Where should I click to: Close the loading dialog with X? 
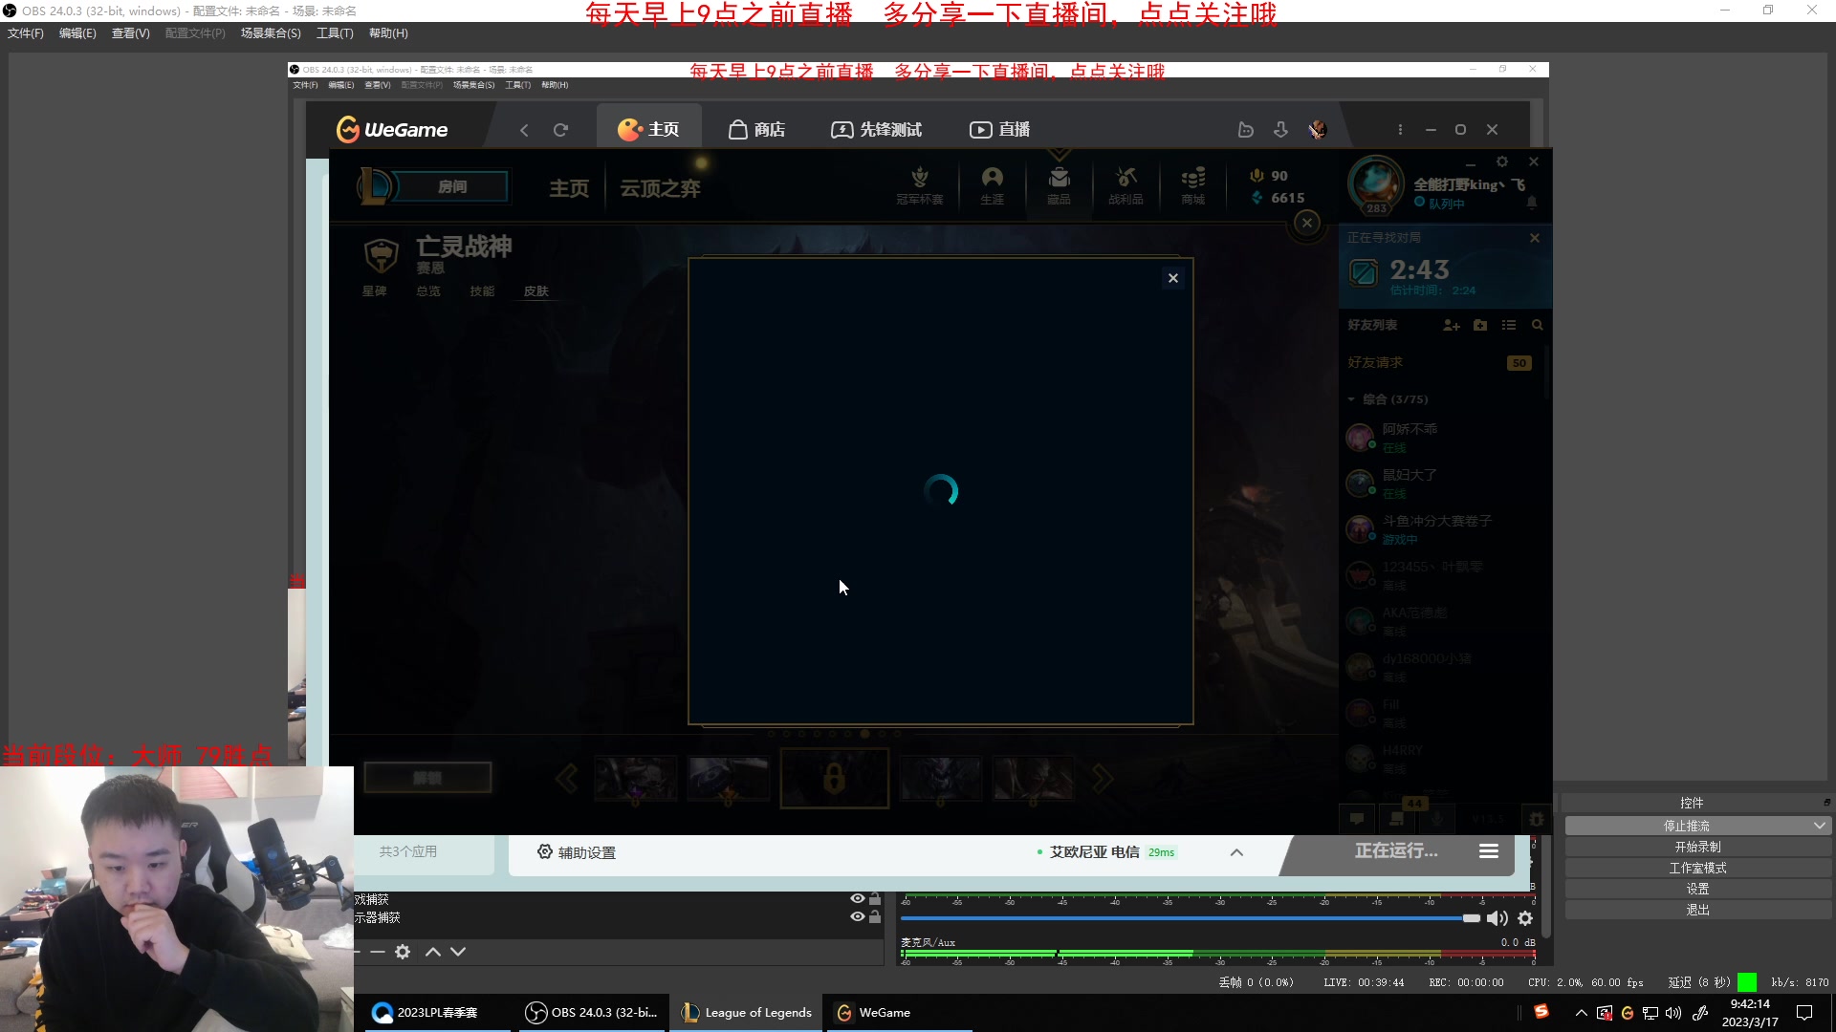(x=1173, y=278)
